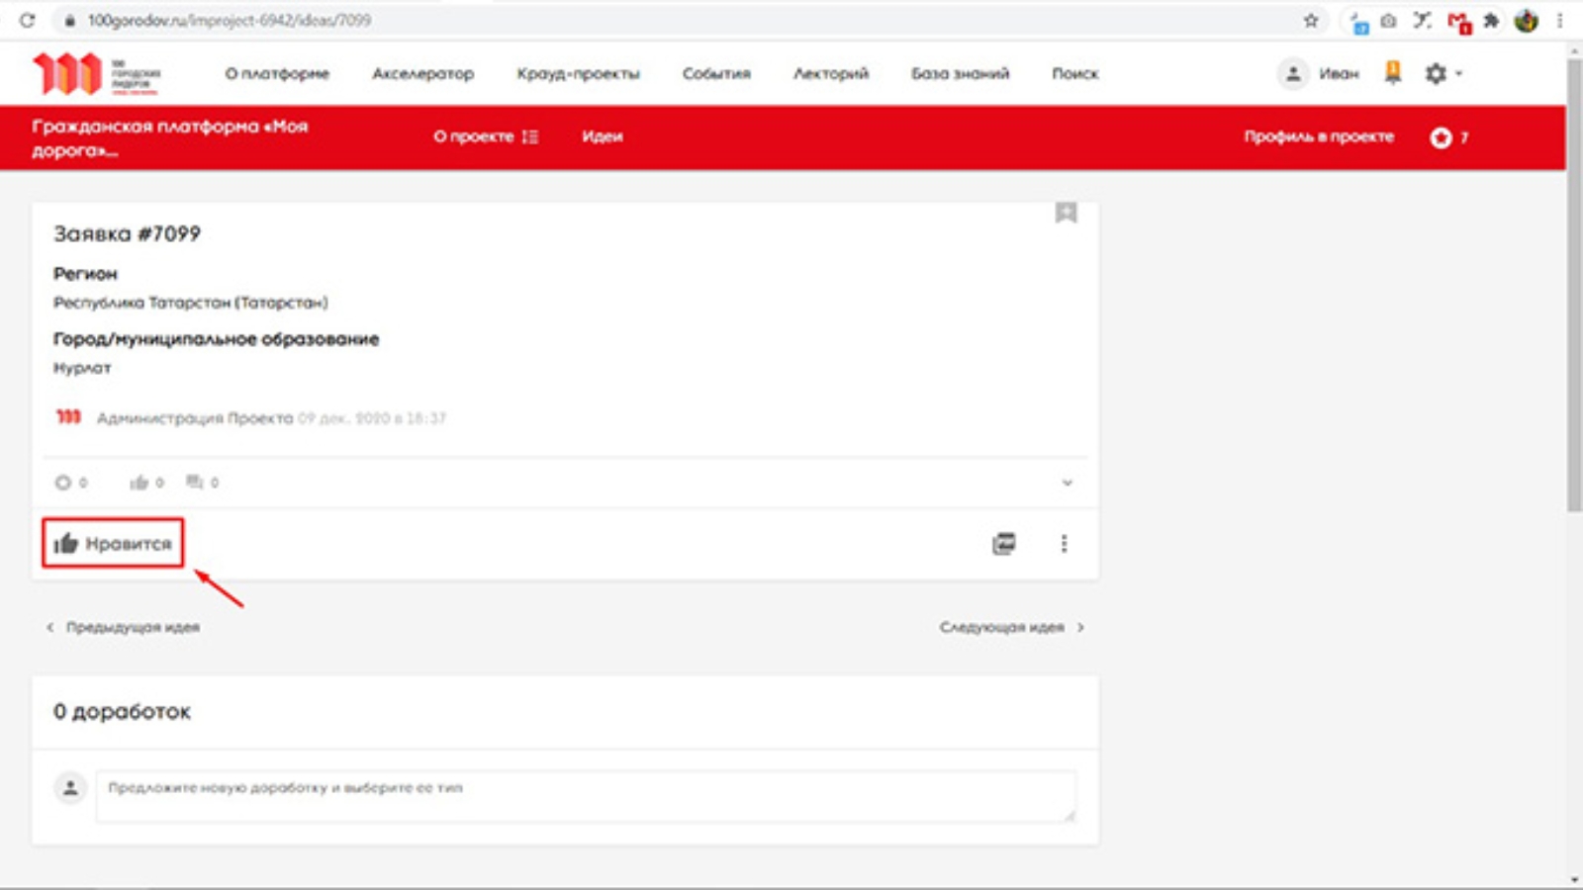Screen dimensions: 1583x890
Task: Click the new доработка text field
Action: tap(584, 796)
